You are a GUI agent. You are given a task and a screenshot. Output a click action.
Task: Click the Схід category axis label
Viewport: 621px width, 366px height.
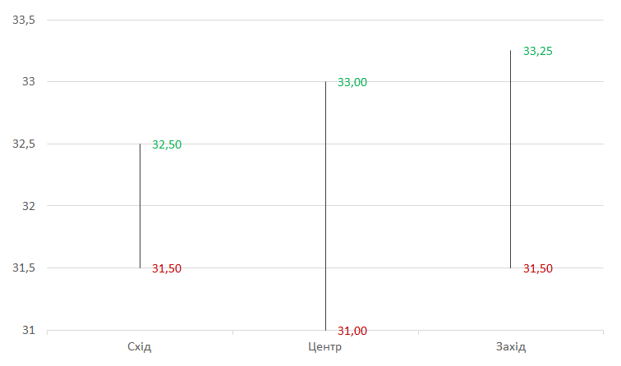point(140,346)
